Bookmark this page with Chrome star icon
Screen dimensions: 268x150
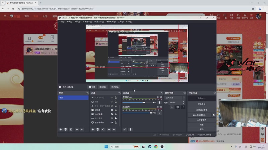[x=253, y=9]
